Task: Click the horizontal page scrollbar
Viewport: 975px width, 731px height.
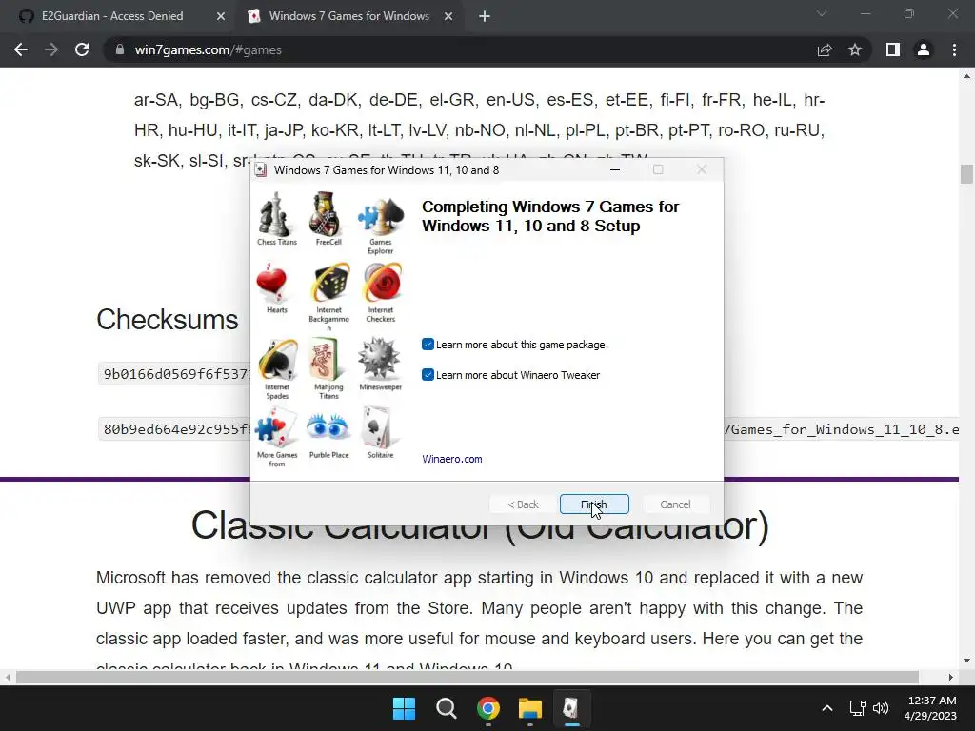Action: (x=467, y=677)
